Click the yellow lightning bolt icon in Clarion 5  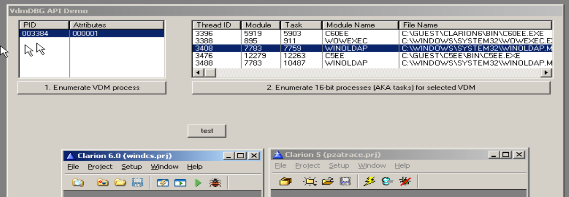click(369, 181)
